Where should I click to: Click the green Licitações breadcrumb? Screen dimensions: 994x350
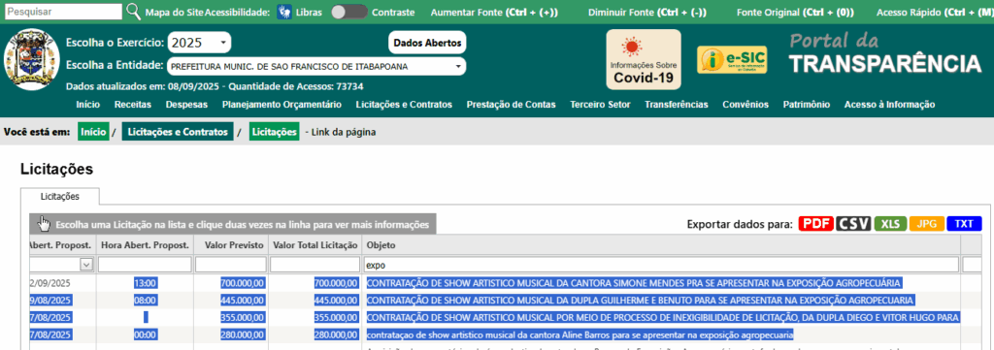pyautogui.click(x=274, y=132)
